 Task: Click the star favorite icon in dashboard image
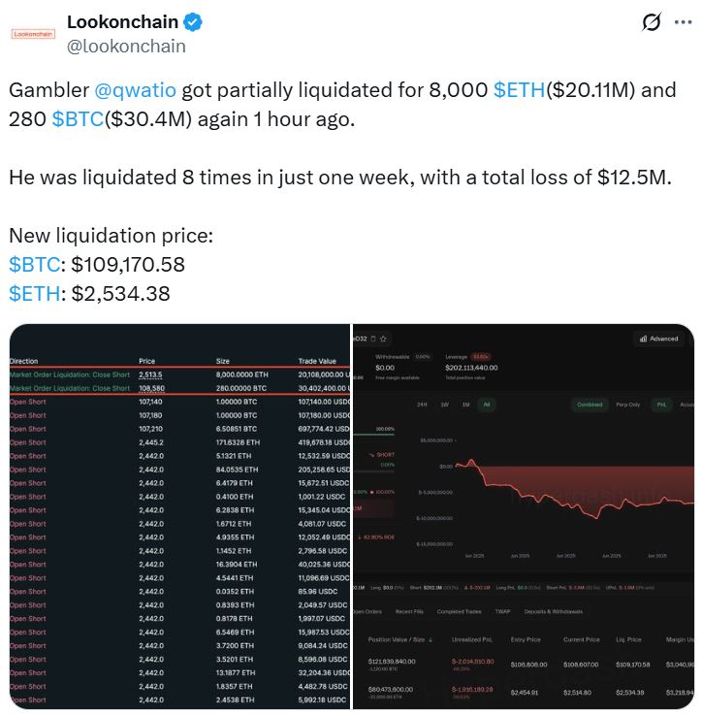click(384, 339)
